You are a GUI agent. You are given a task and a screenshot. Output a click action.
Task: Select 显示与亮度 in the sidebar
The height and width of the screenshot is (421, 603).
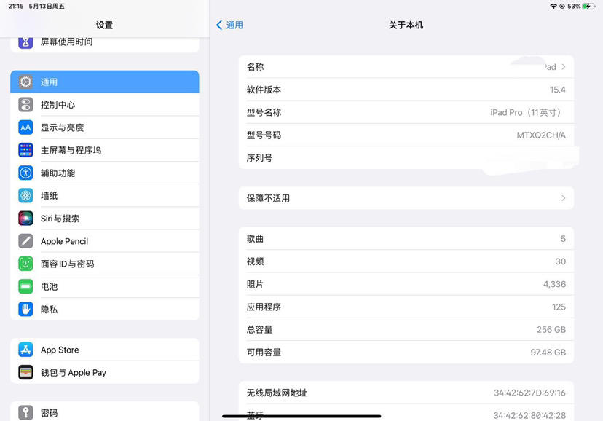105,127
